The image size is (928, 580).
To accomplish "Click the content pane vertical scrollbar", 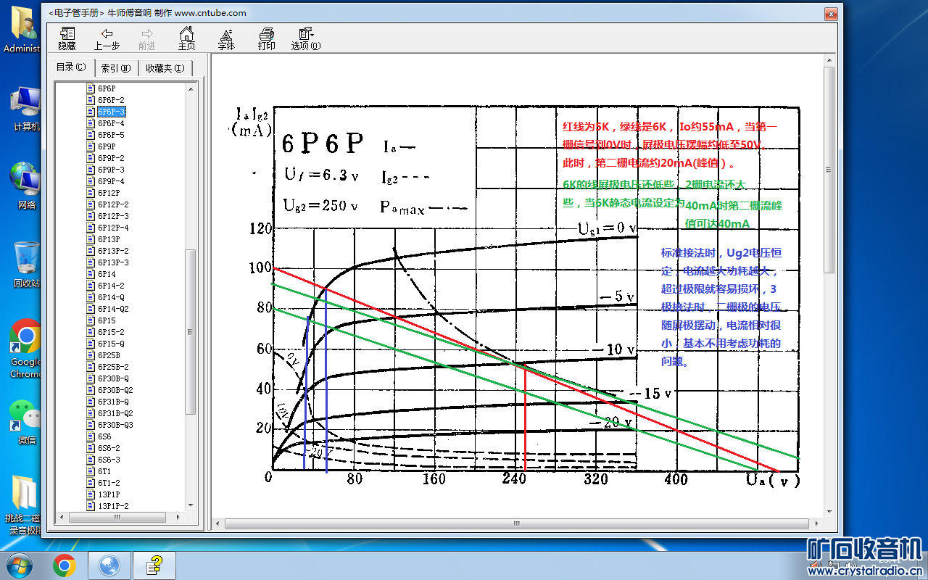I will pos(829,290).
